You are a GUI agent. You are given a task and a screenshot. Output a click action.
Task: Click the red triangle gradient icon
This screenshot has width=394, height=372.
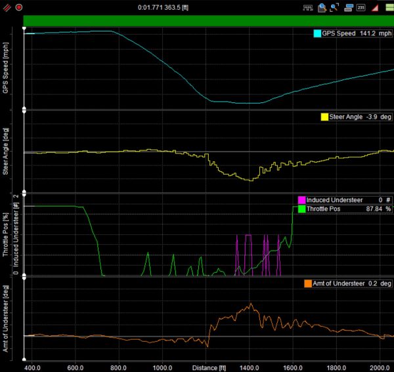click(x=375, y=8)
